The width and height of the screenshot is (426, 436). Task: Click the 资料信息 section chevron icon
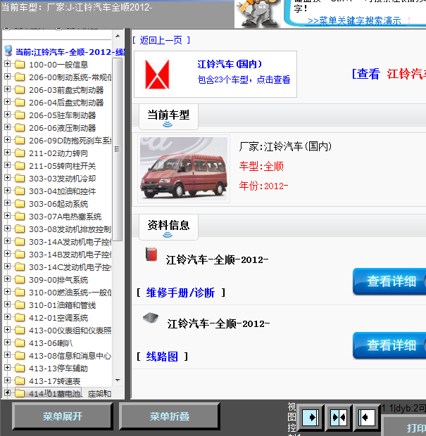click(x=168, y=234)
